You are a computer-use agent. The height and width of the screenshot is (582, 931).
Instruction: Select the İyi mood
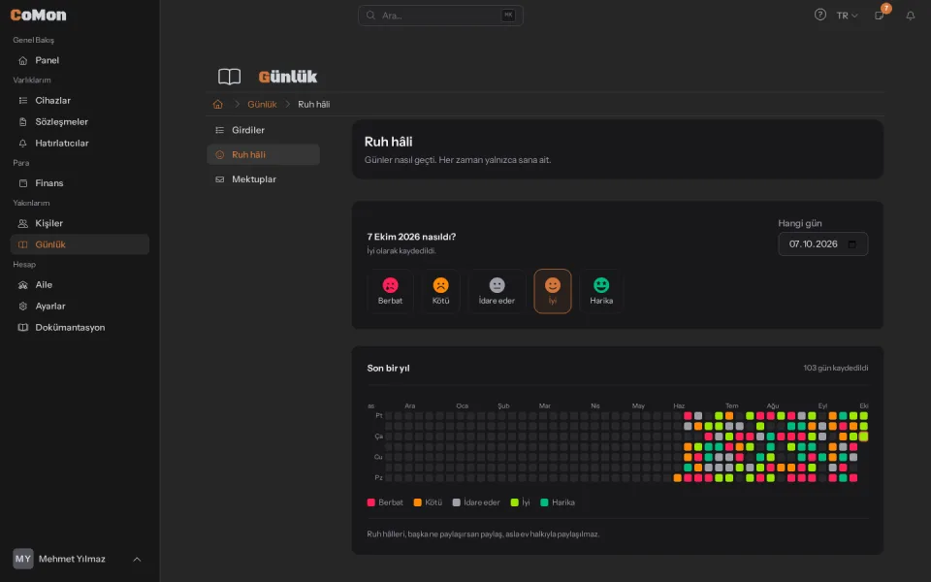click(x=552, y=291)
